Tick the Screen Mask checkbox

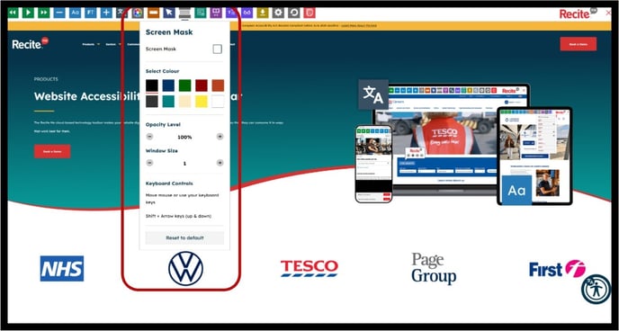(x=217, y=49)
